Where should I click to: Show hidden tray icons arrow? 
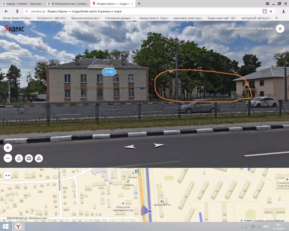242,227
